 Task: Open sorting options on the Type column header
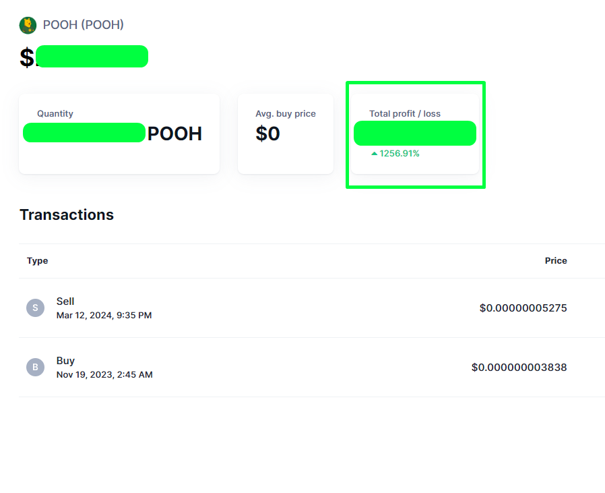coord(37,260)
